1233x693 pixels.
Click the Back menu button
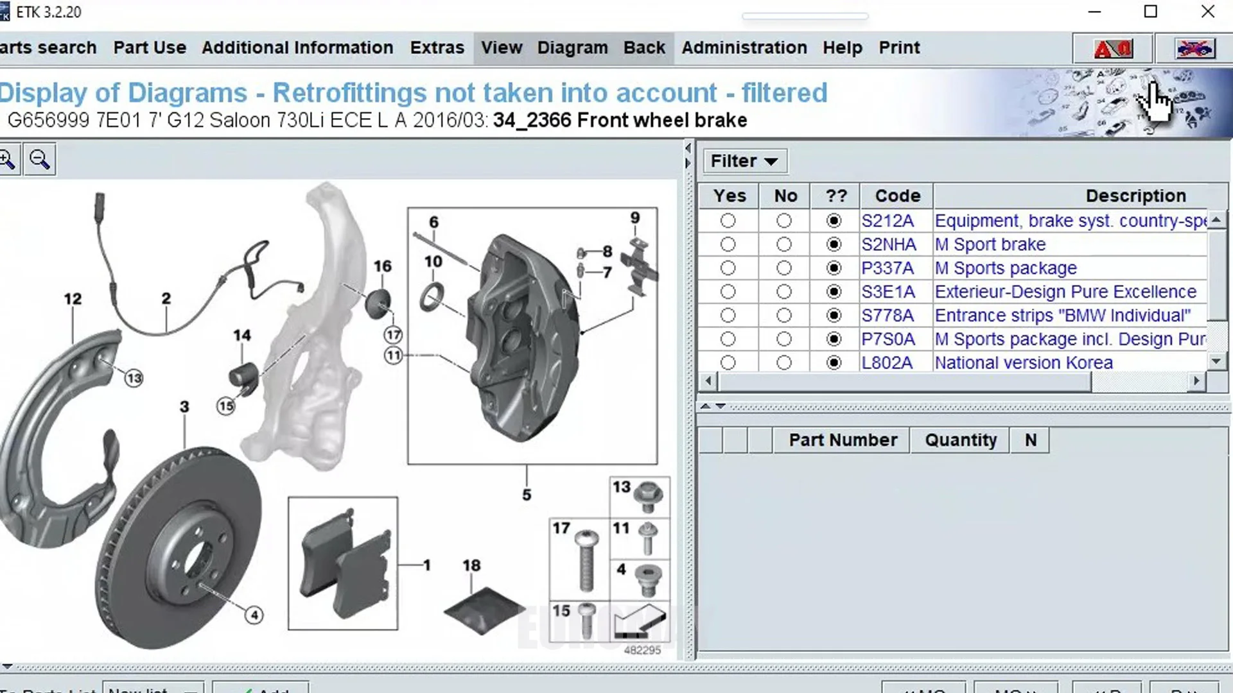point(644,47)
